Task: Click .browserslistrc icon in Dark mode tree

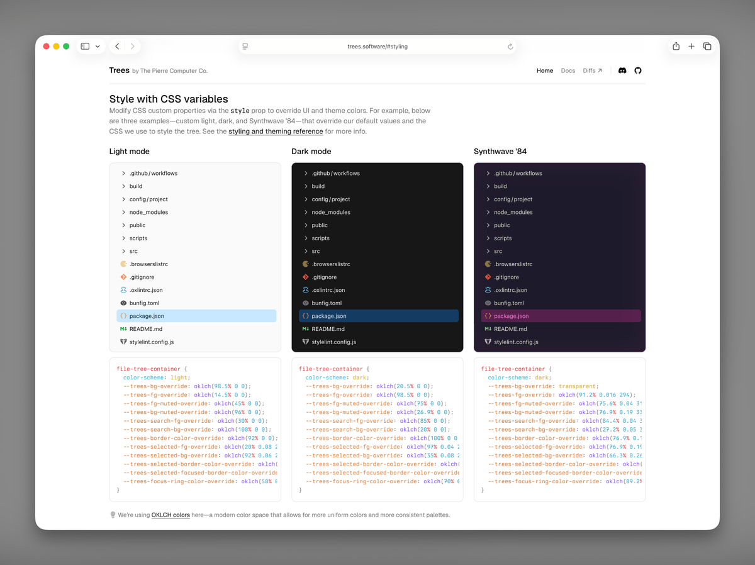Action: pos(306,264)
